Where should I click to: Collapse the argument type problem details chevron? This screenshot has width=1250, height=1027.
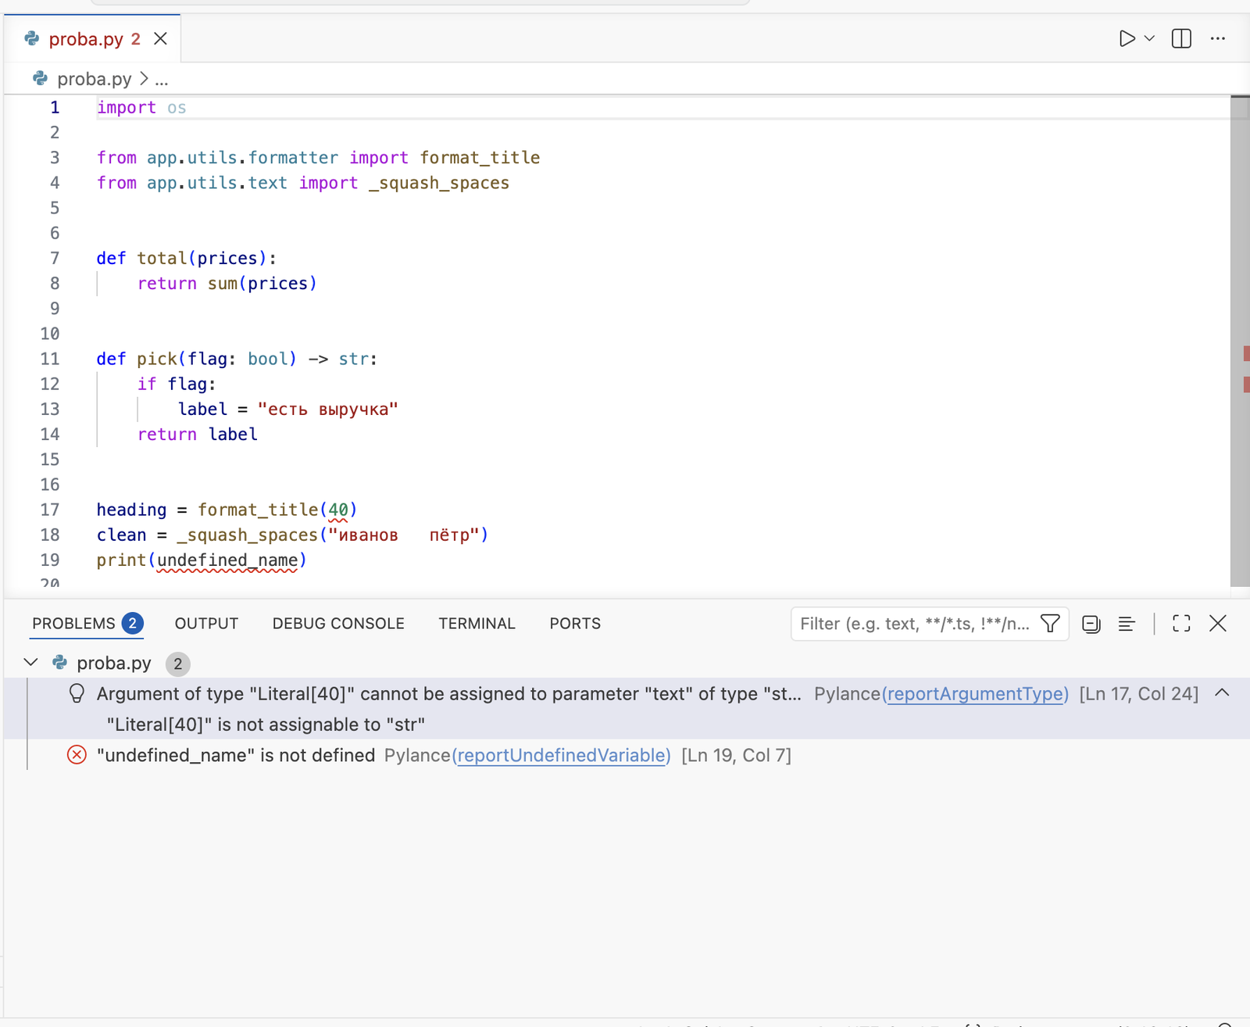1223,692
